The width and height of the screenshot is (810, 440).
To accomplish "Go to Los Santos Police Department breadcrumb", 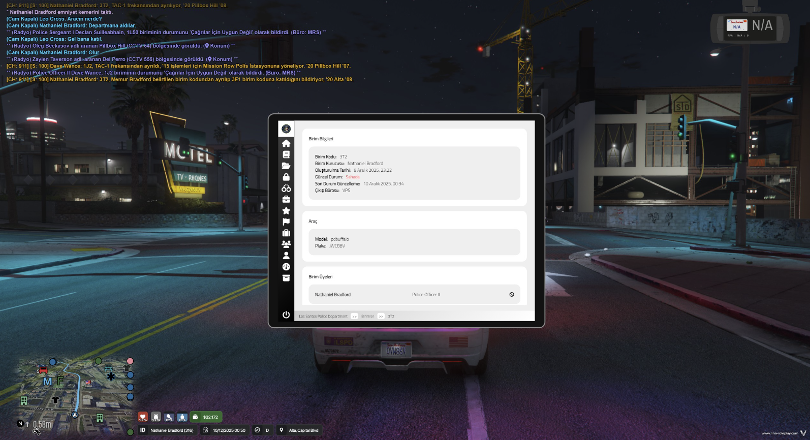I will coord(323,316).
